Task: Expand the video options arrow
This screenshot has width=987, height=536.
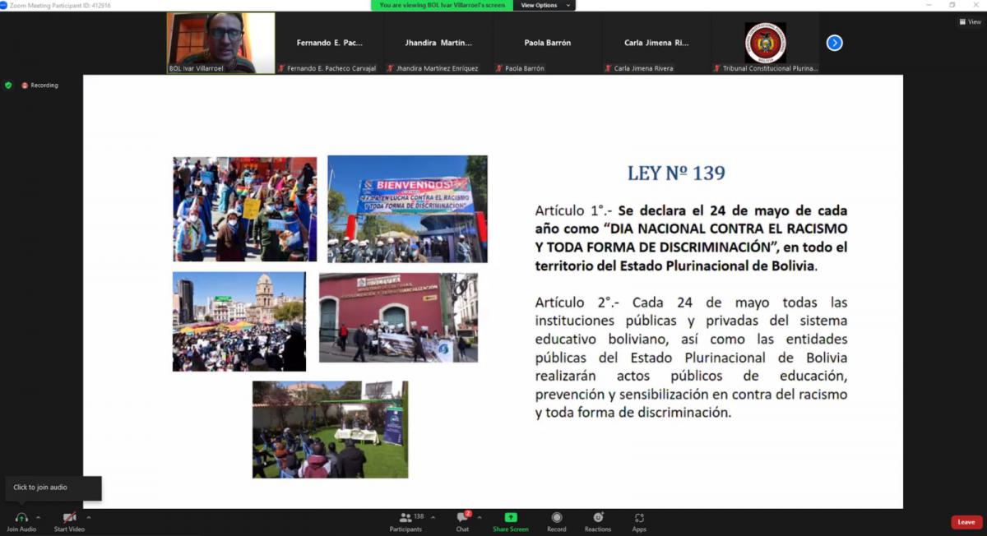Action: tap(89, 517)
